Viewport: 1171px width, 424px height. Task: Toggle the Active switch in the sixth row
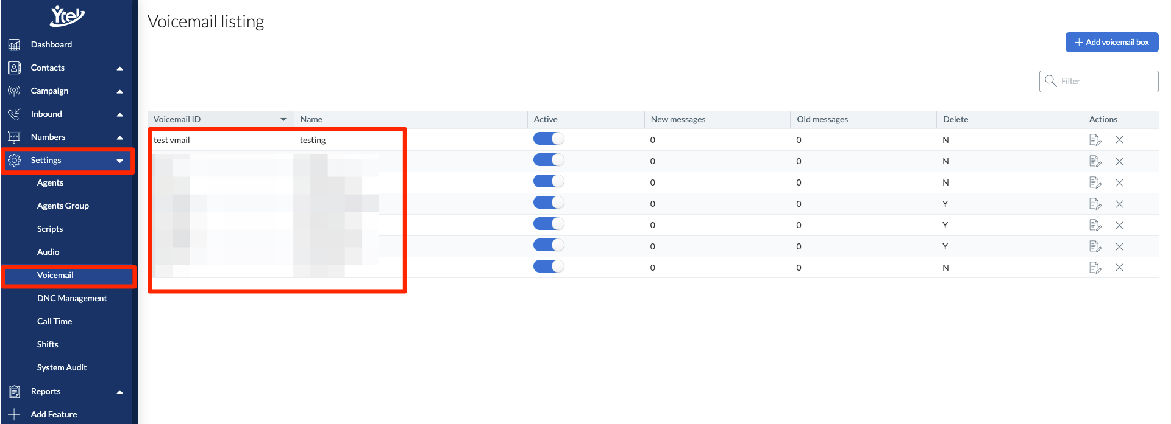point(549,245)
